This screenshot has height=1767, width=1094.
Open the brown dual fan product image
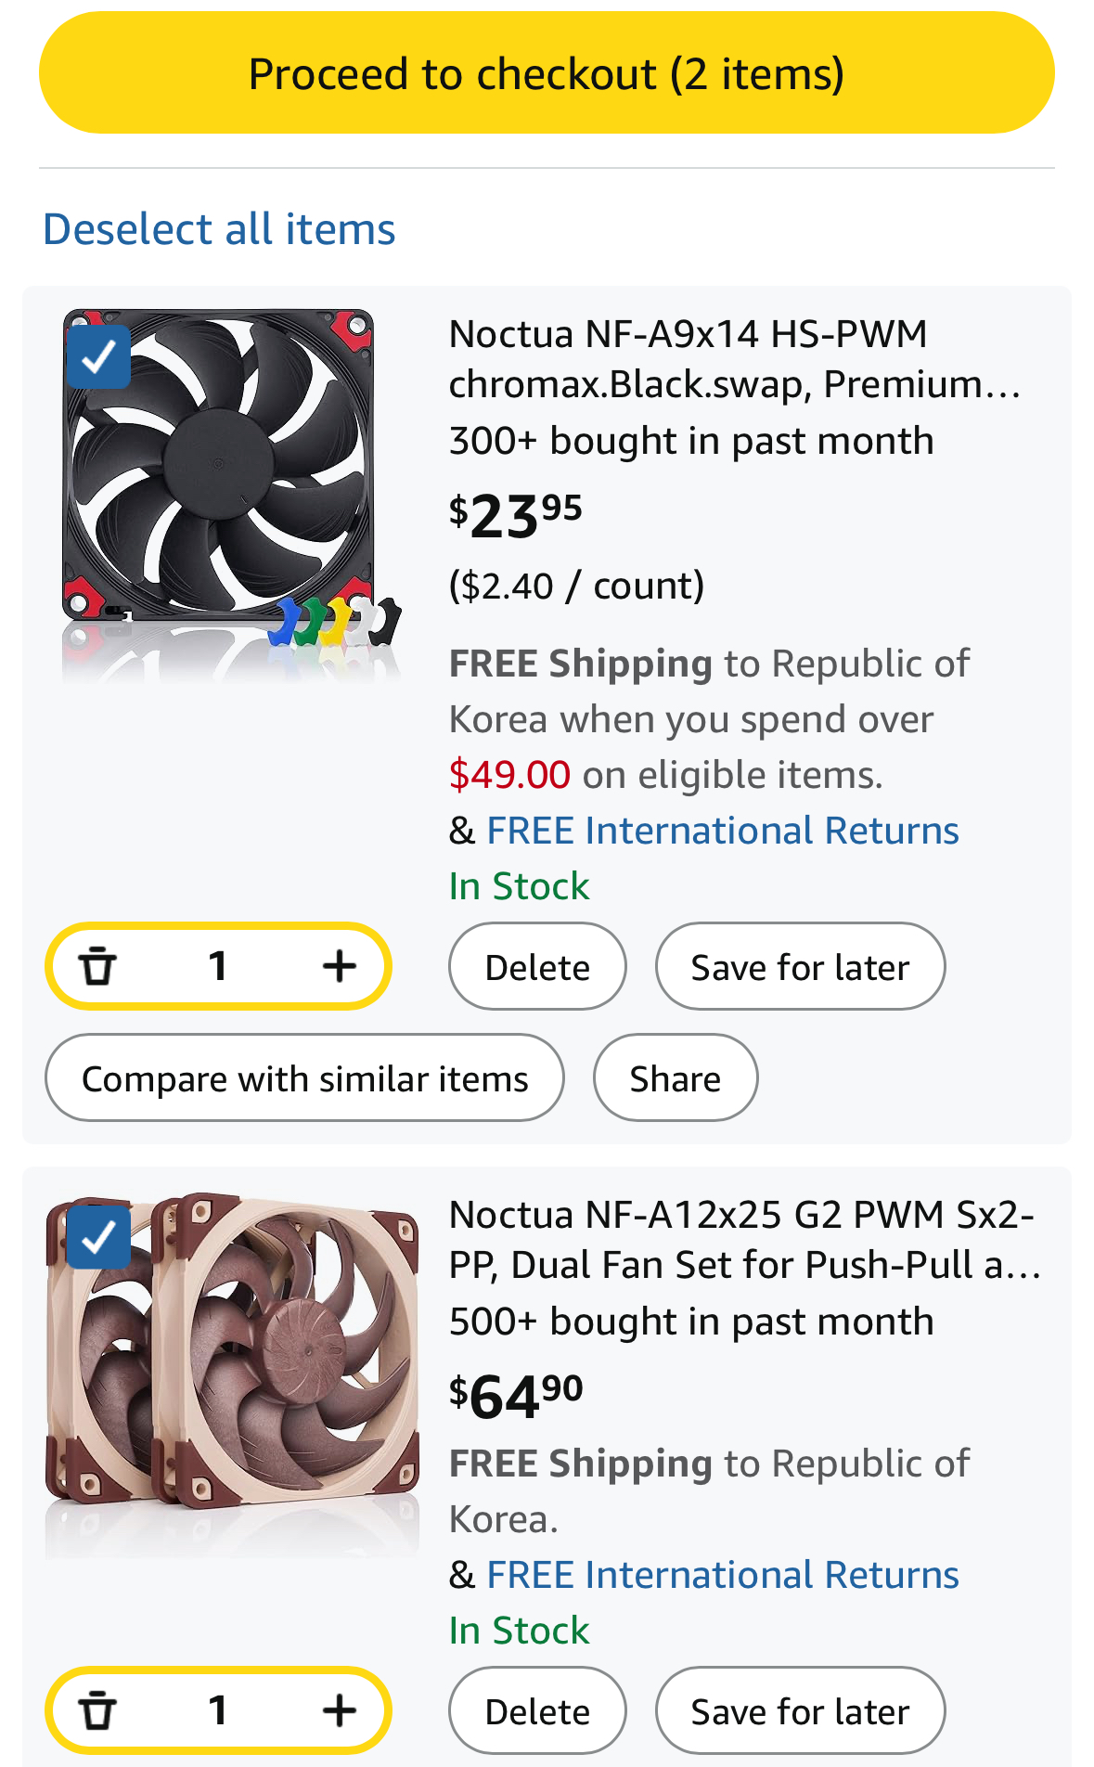[232, 1364]
